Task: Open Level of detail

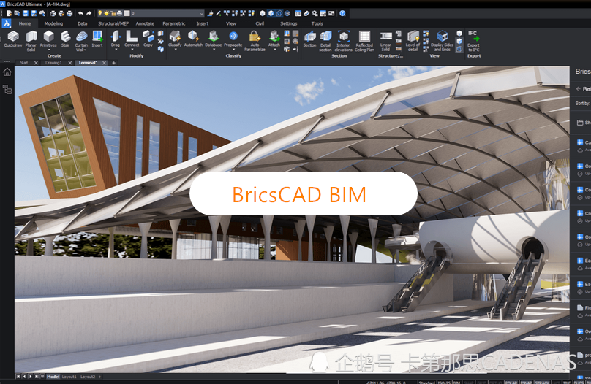Action: pyautogui.click(x=413, y=41)
